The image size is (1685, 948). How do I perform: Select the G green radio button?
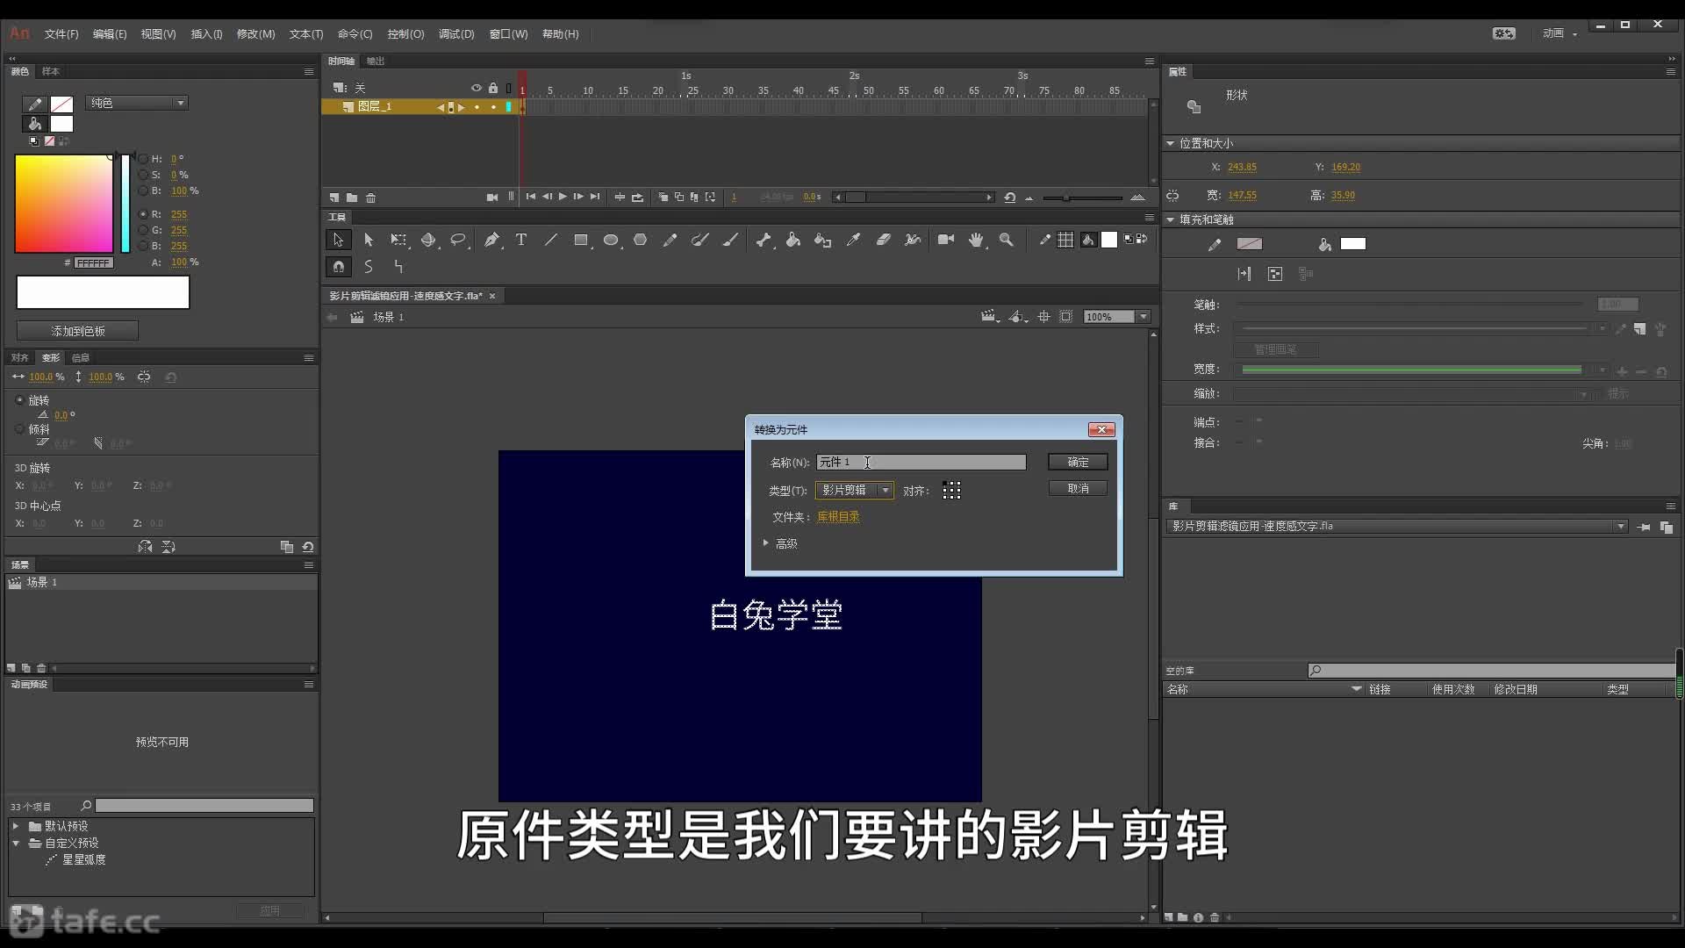point(143,230)
